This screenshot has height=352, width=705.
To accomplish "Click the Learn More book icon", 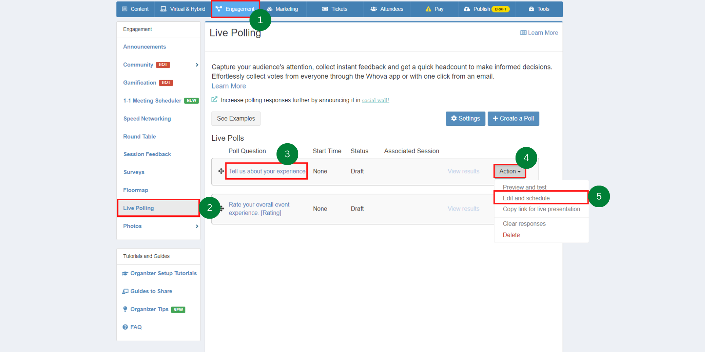I will (523, 33).
